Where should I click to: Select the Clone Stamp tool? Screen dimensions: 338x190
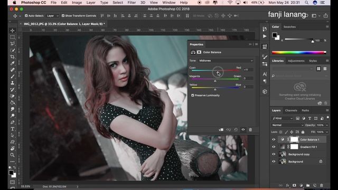point(13,83)
